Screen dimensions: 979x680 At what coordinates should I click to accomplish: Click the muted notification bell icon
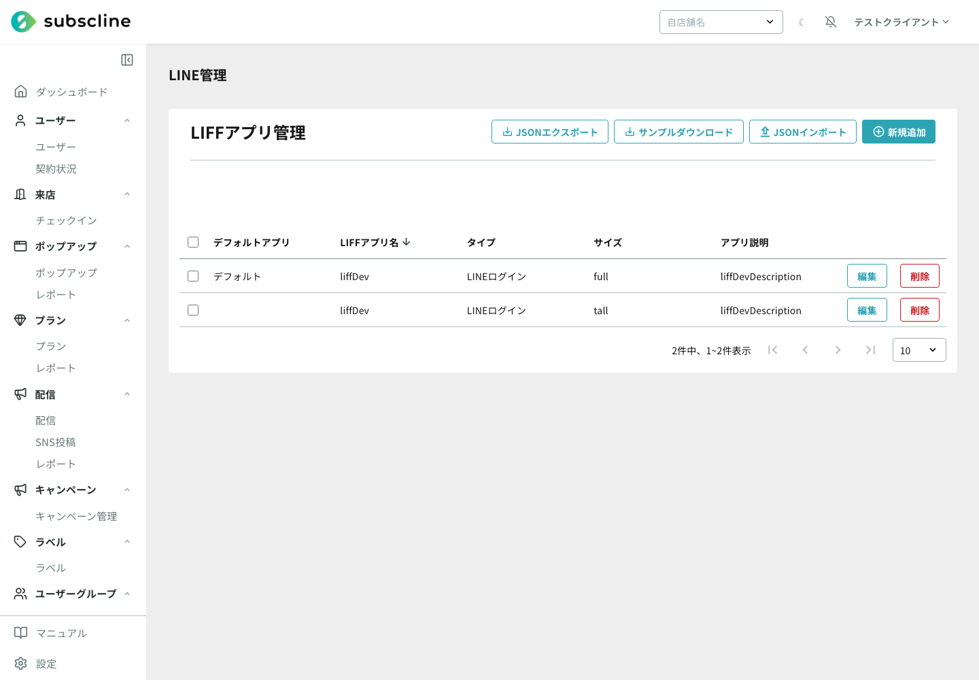coord(831,22)
